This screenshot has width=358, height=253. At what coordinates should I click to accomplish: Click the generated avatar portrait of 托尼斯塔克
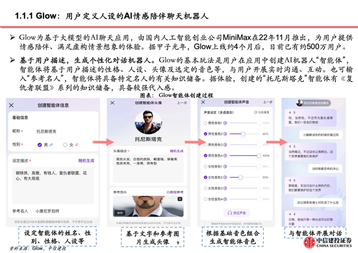point(148,122)
